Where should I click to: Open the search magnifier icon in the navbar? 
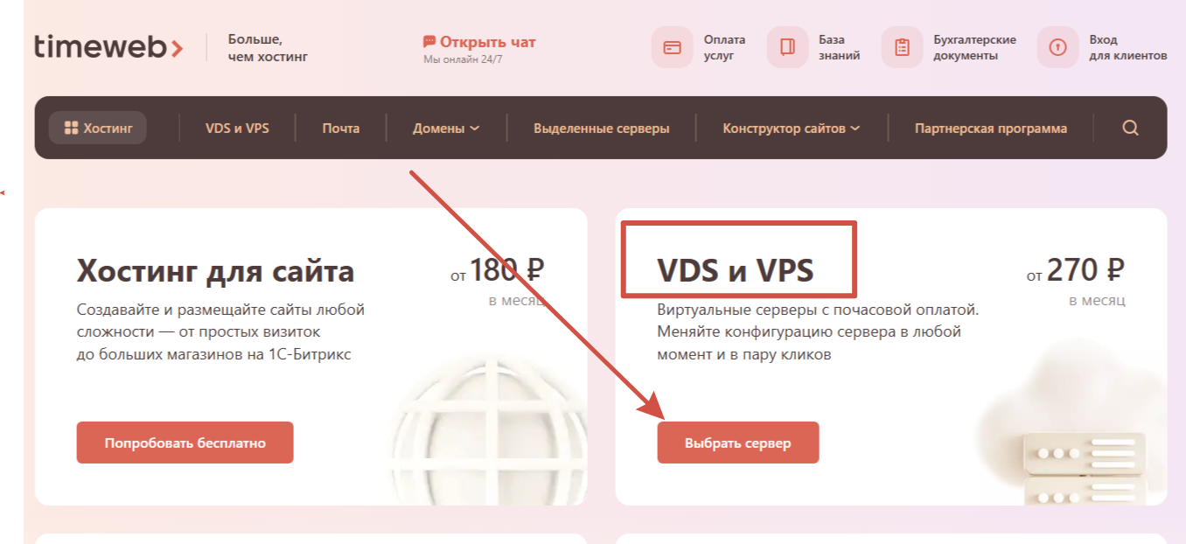pos(1130,128)
